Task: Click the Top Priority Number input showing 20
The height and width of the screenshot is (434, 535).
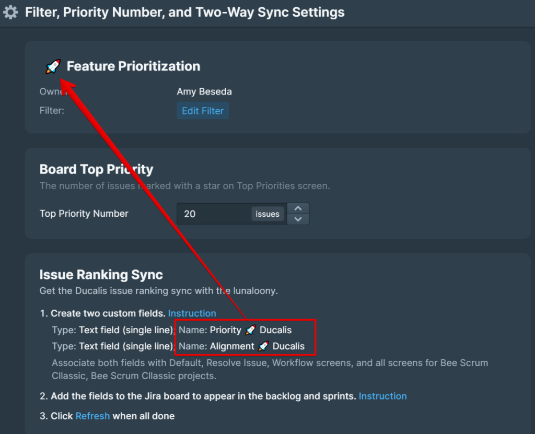Action: [x=219, y=214]
